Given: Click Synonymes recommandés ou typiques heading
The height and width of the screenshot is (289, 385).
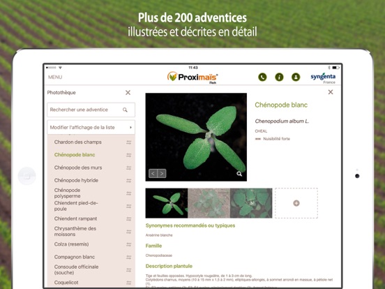Looking at the screenshot, I should click(x=190, y=225).
